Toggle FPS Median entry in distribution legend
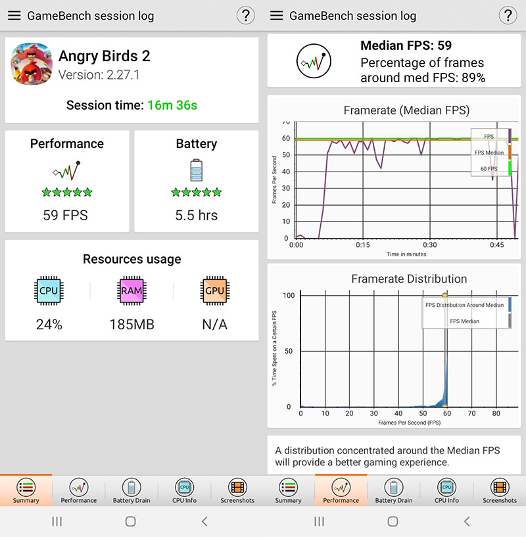526x537 pixels. pyautogui.click(x=465, y=321)
